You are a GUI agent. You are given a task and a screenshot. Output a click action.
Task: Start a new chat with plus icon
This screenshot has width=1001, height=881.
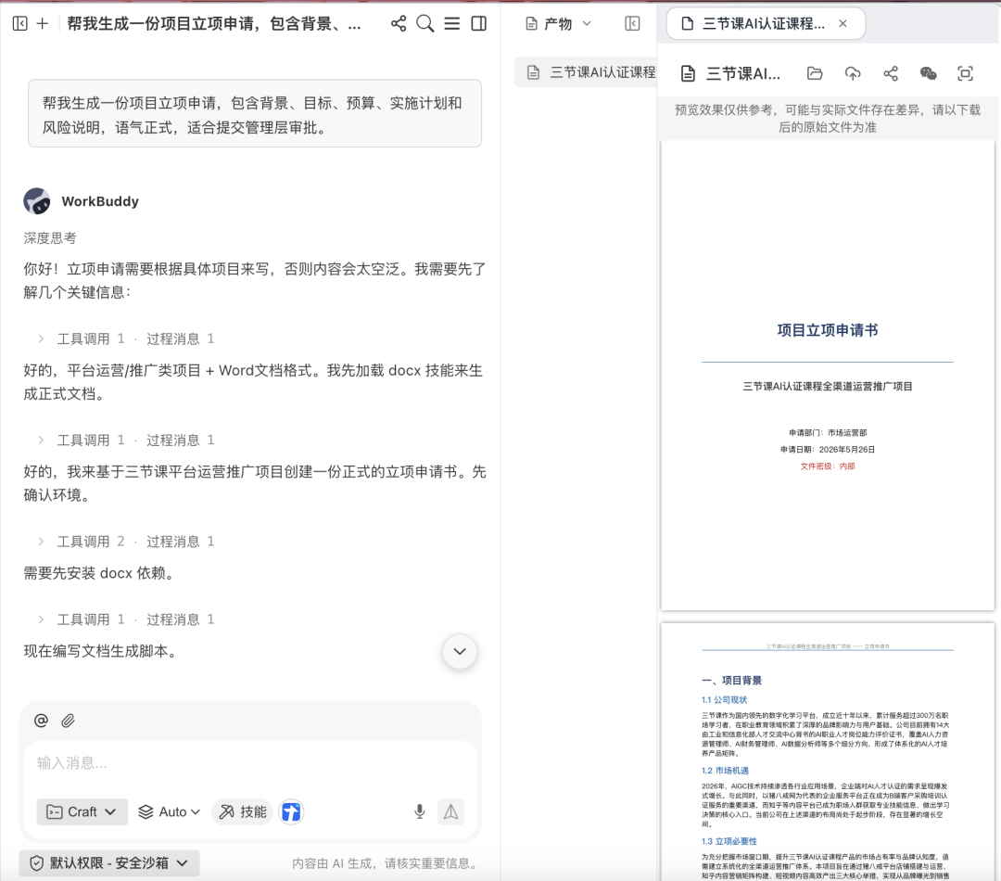pos(42,23)
